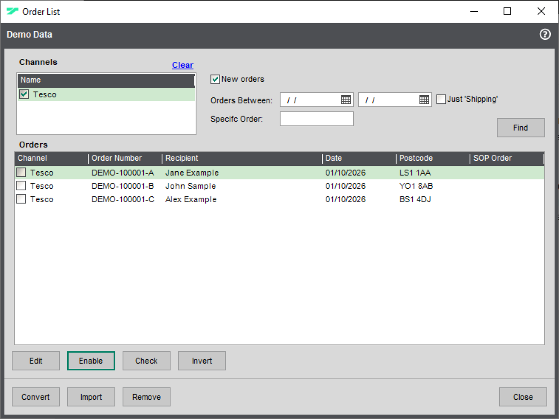The image size is (559, 419).
Task: Select the John Sample recipient cell
Action: [190, 186]
